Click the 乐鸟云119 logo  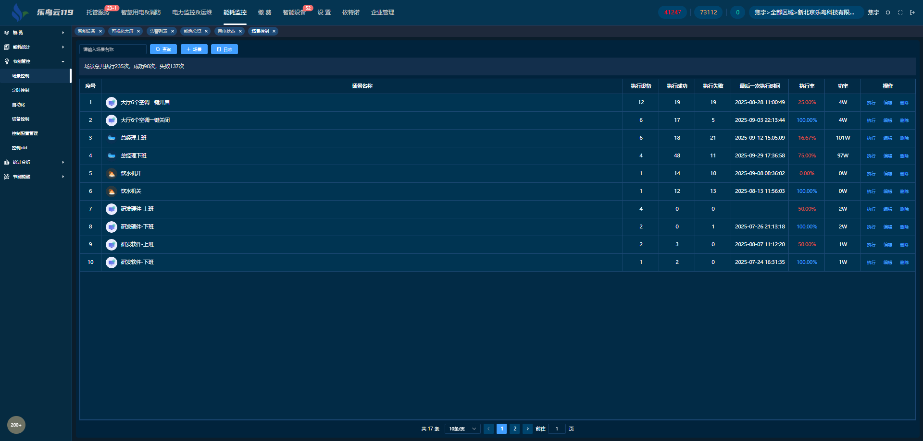click(x=43, y=12)
